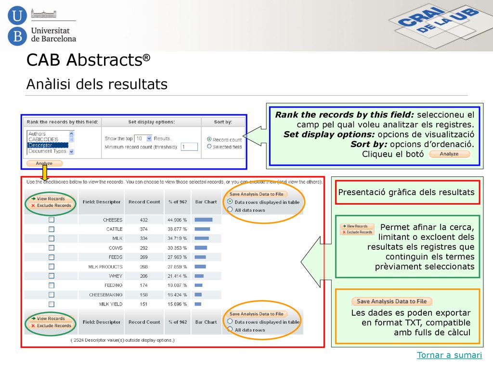Viewport: 493px width, 369px height.
Task: Select top All data rows radio
Action: pyautogui.click(x=230, y=209)
